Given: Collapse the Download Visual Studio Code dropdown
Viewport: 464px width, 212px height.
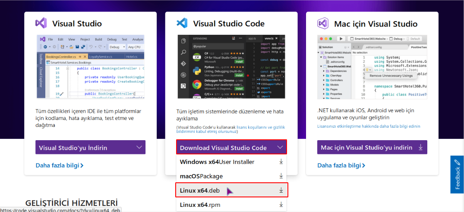Looking at the screenshot, I should click(x=231, y=147).
